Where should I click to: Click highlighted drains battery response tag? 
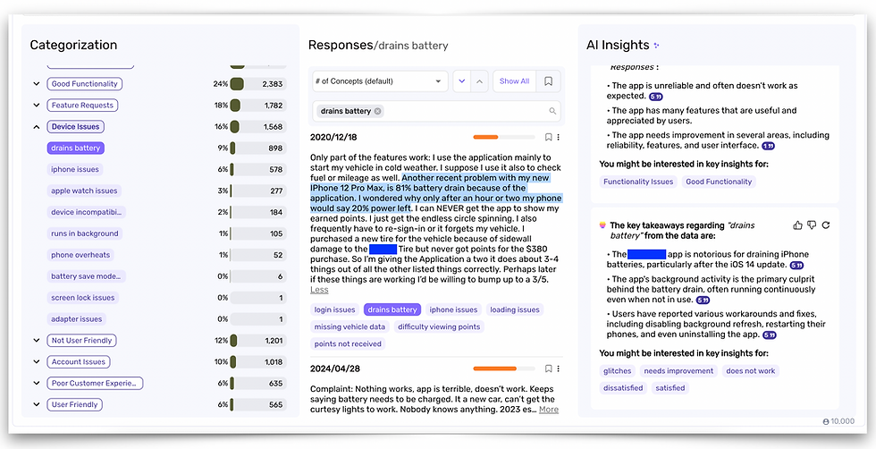[392, 309]
